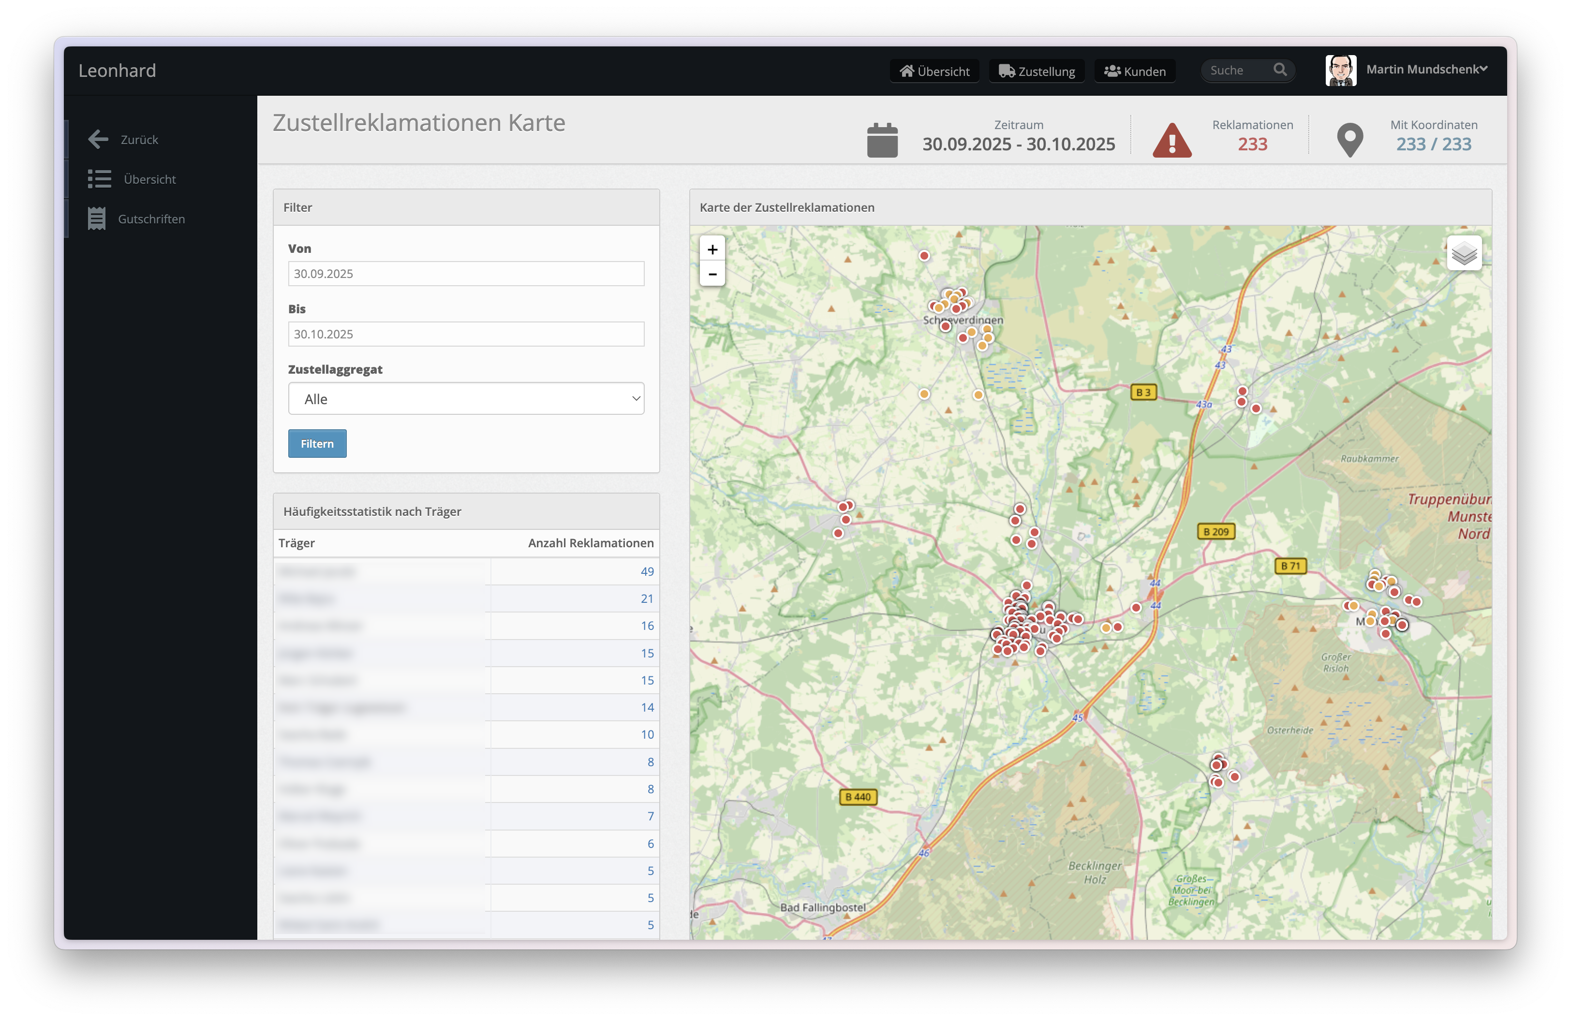Click the Bis date input field
This screenshot has width=1571, height=1021.
[x=465, y=334]
